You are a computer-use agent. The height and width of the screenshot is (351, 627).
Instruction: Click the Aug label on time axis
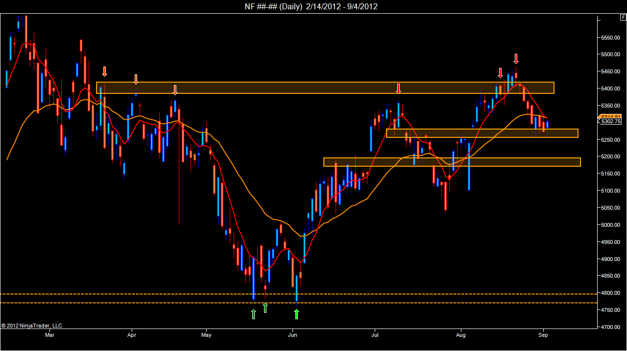460,335
